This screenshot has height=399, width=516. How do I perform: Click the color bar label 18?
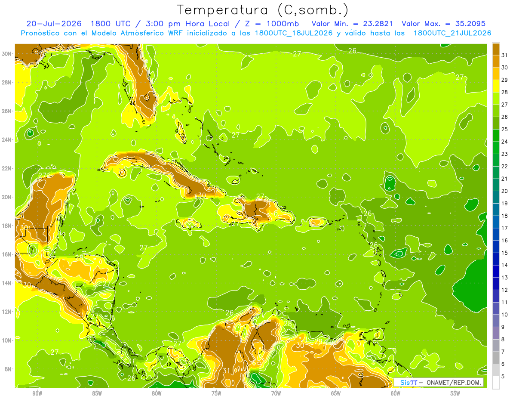pos(504,216)
